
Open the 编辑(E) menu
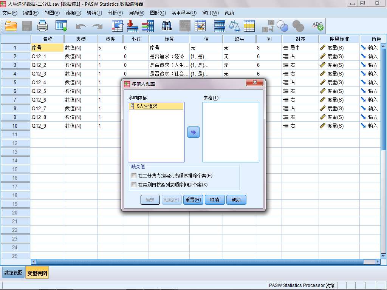click(31, 13)
